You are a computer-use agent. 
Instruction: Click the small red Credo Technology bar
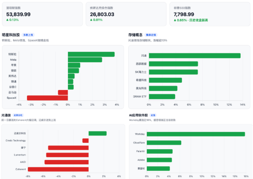point(86,140)
